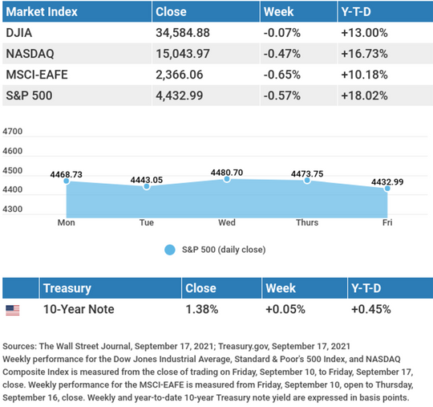Image resolution: width=433 pixels, height=407 pixels.
Task: Select the MSCI-EAFE row label
Action: click(x=37, y=75)
